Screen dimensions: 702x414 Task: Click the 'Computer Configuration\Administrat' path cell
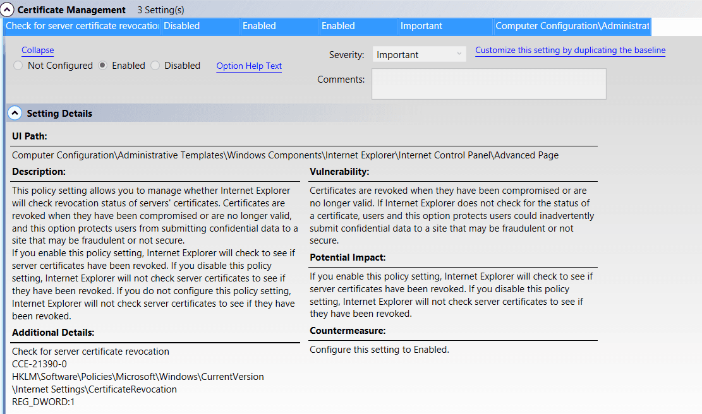[x=572, y=26]
